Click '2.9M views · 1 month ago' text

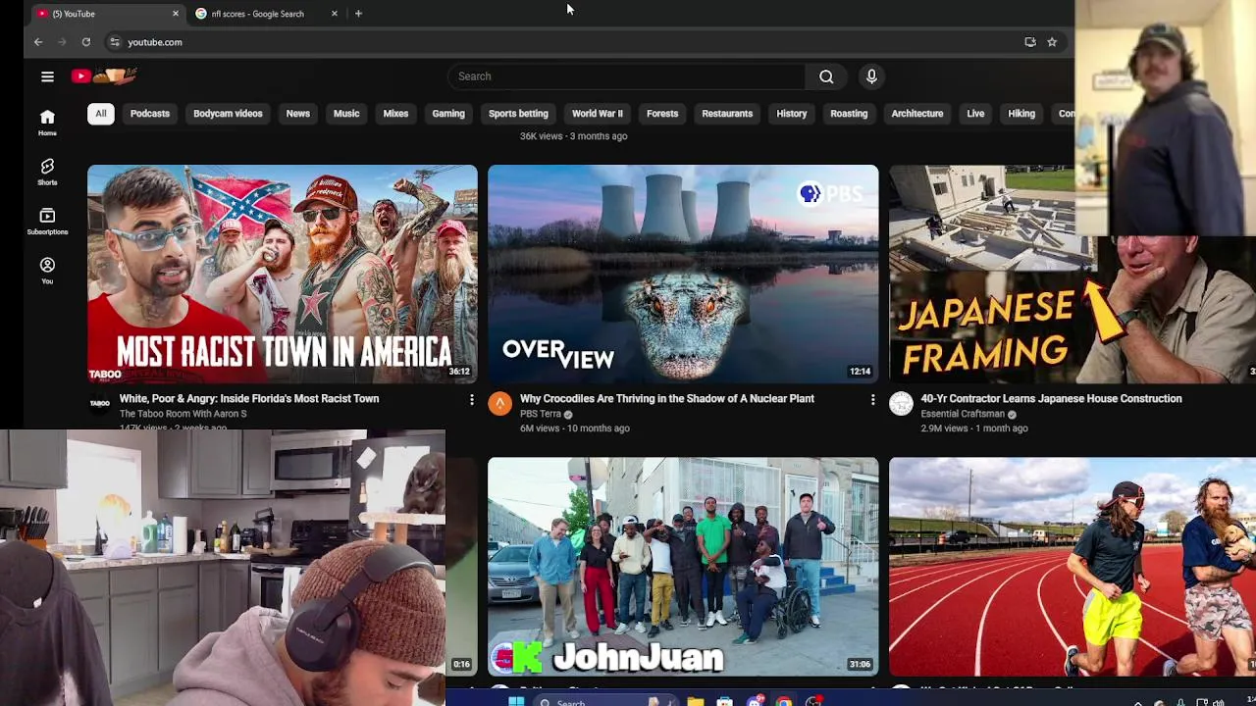click(974, 429)
